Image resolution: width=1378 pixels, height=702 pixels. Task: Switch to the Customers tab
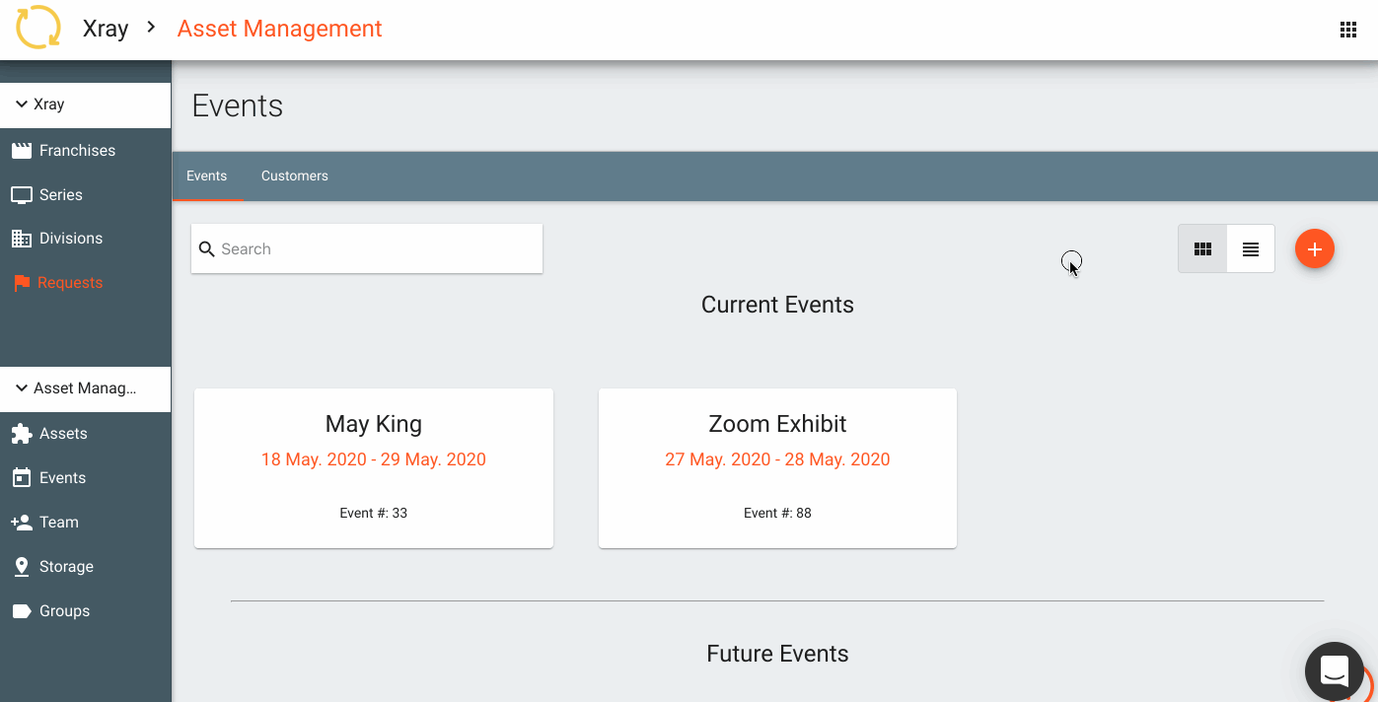[295, 176]
